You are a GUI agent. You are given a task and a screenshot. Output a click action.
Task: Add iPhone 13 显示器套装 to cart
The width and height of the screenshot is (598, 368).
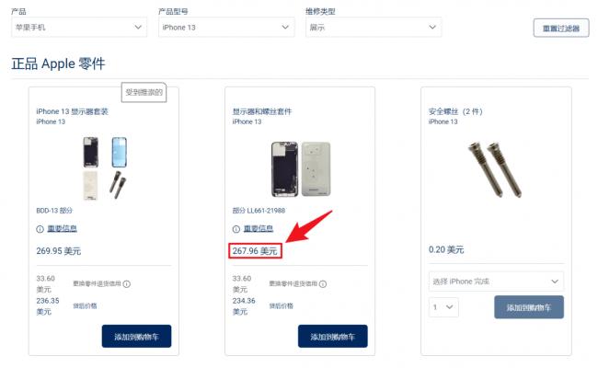click(x=136, y=337)
